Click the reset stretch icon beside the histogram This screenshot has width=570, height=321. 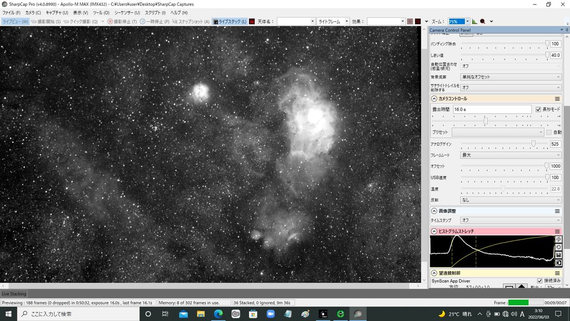(x=558, y=247)
